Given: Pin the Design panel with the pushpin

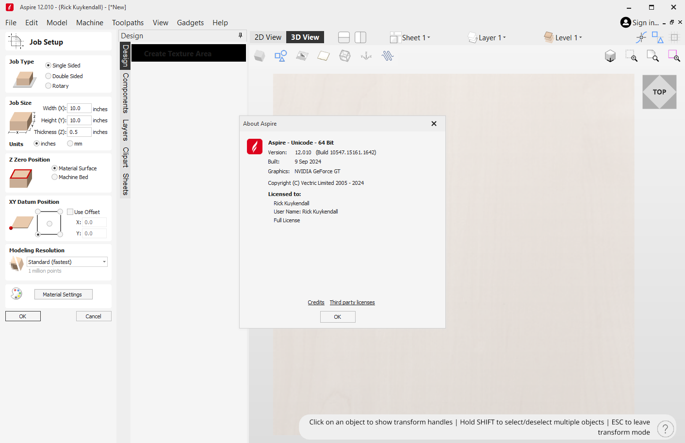Looking at the screenshot, I should [x=240, y=35].
